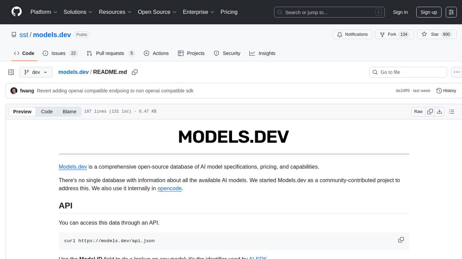Open the Platform dropdown menu
The width and height of the screenshot is (462, 259).
(44, 12)
